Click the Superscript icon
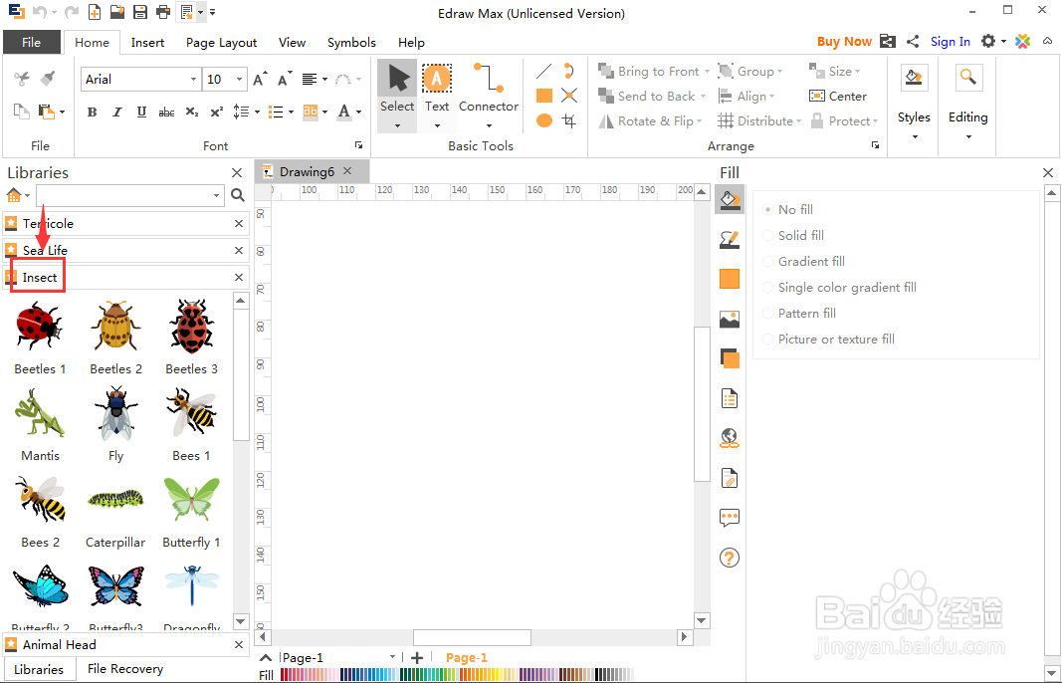1062x683 pixels. click(217, 113)
